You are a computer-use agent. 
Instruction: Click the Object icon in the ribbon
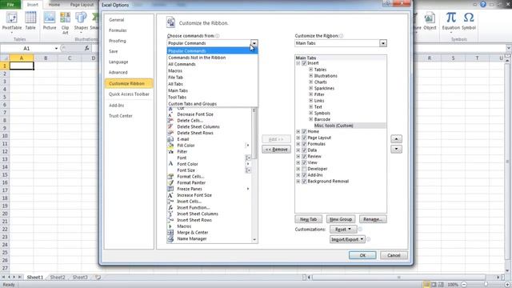[430, 18]
